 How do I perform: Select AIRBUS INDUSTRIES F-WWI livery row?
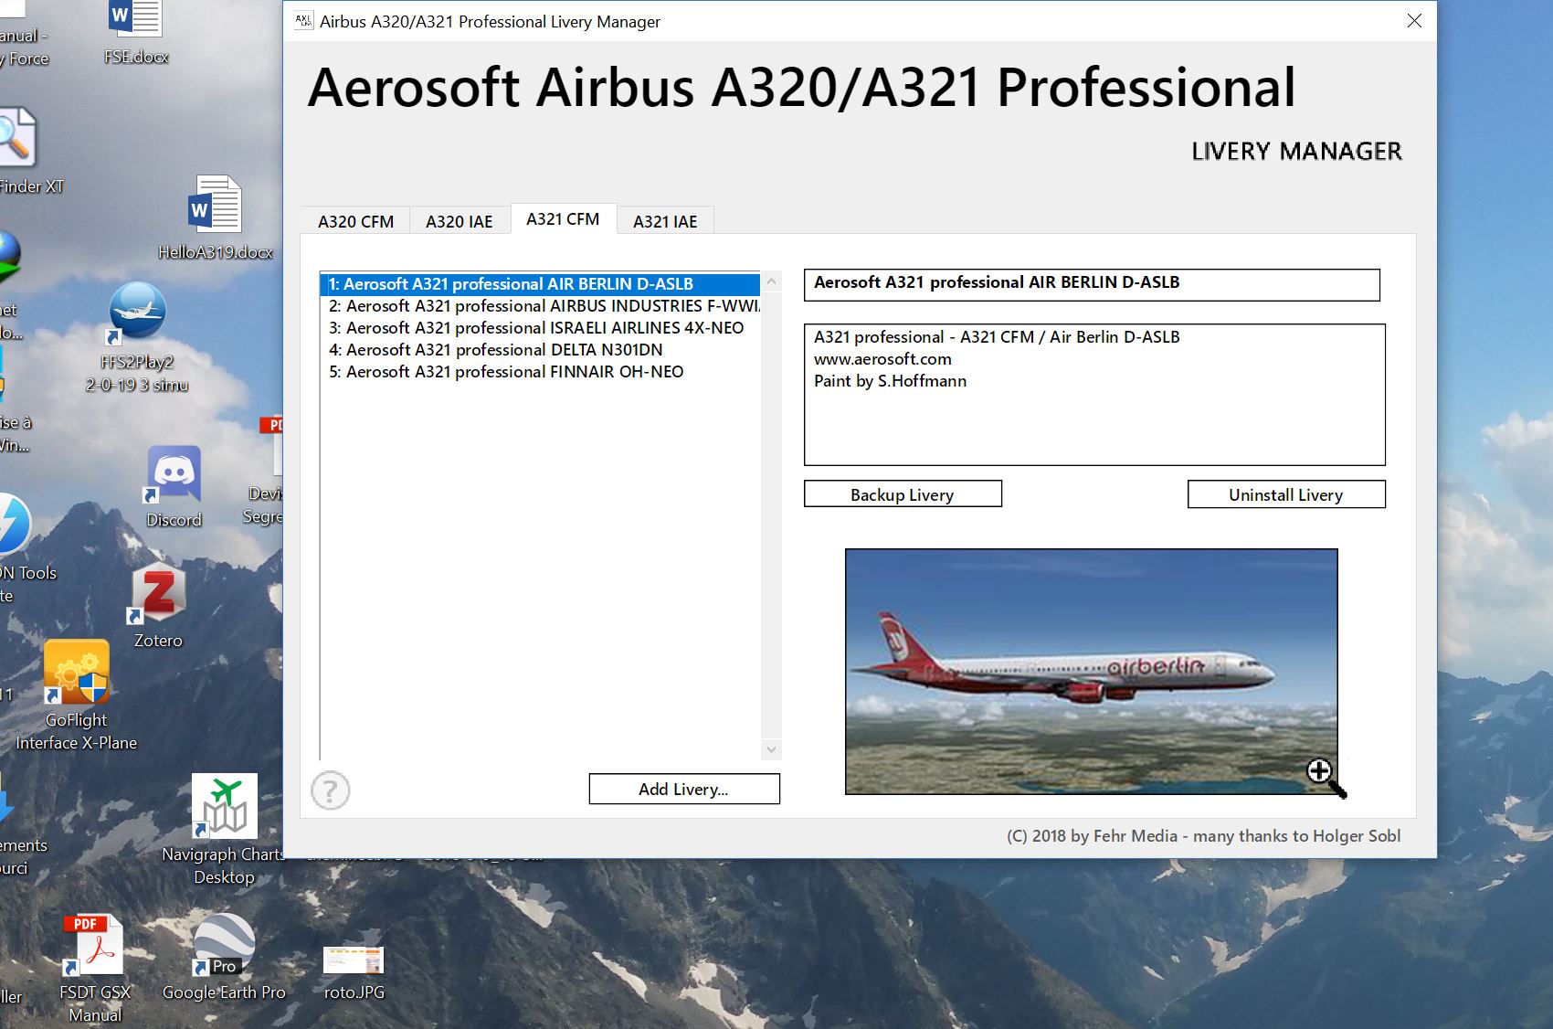click(x=541, y=306)
